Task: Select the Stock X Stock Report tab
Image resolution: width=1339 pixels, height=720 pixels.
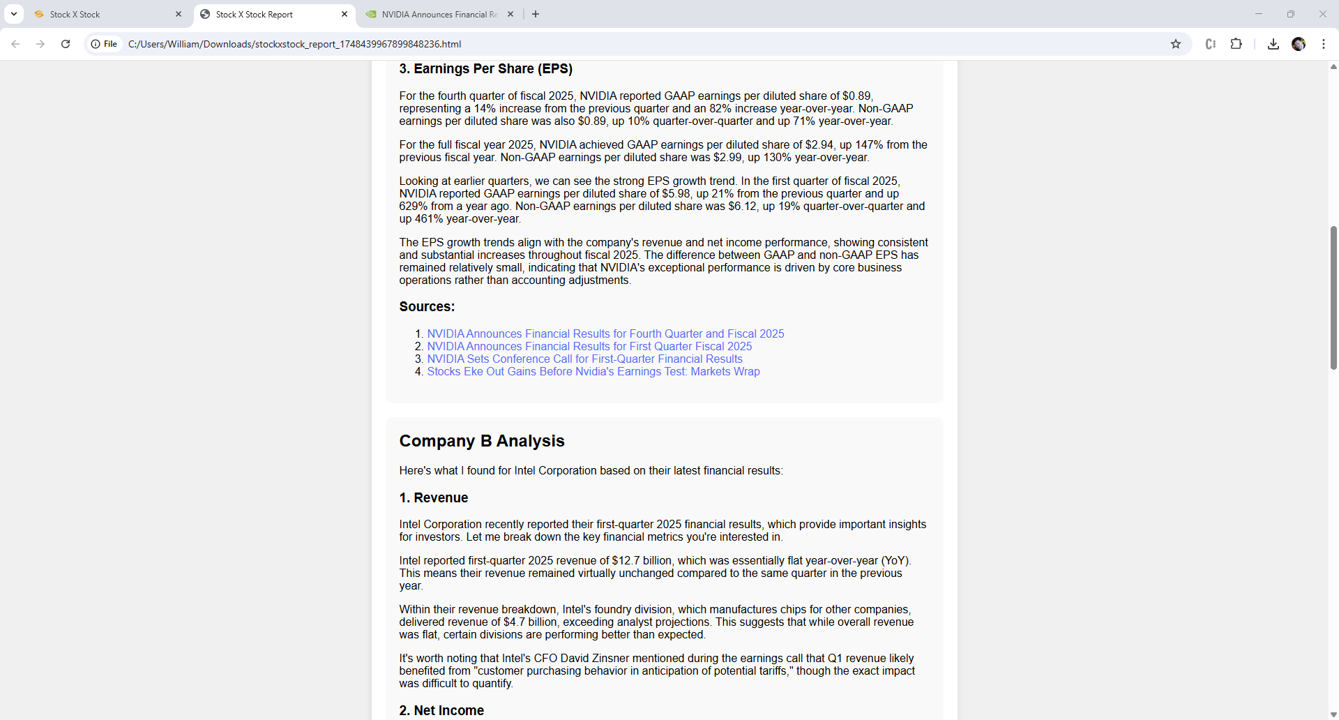Action: click(x=274, y=14)
